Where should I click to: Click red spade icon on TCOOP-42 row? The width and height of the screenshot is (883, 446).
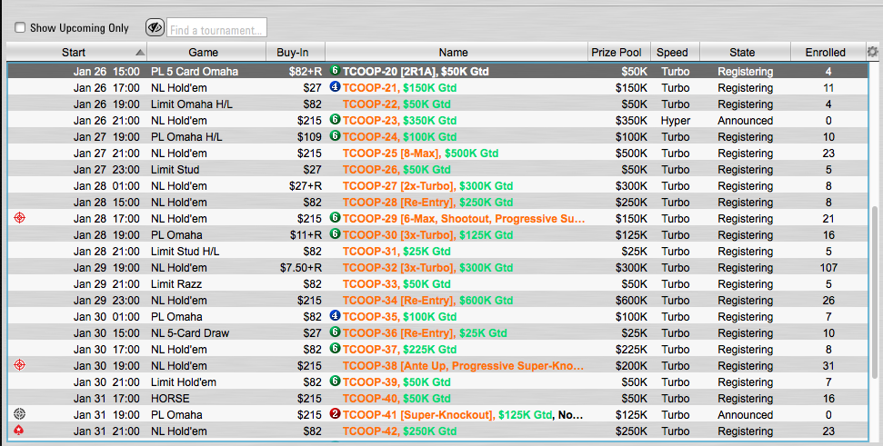[x=20, y=431]
